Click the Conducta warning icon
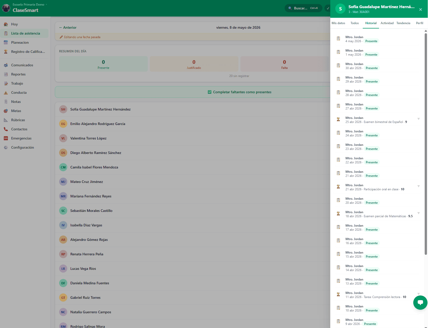The width and height of the screenshot is (428, 328). pyautogui.click(x=6, y=92)
